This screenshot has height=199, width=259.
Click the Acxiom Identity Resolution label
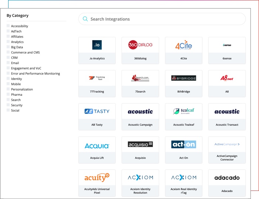[140, 191]
